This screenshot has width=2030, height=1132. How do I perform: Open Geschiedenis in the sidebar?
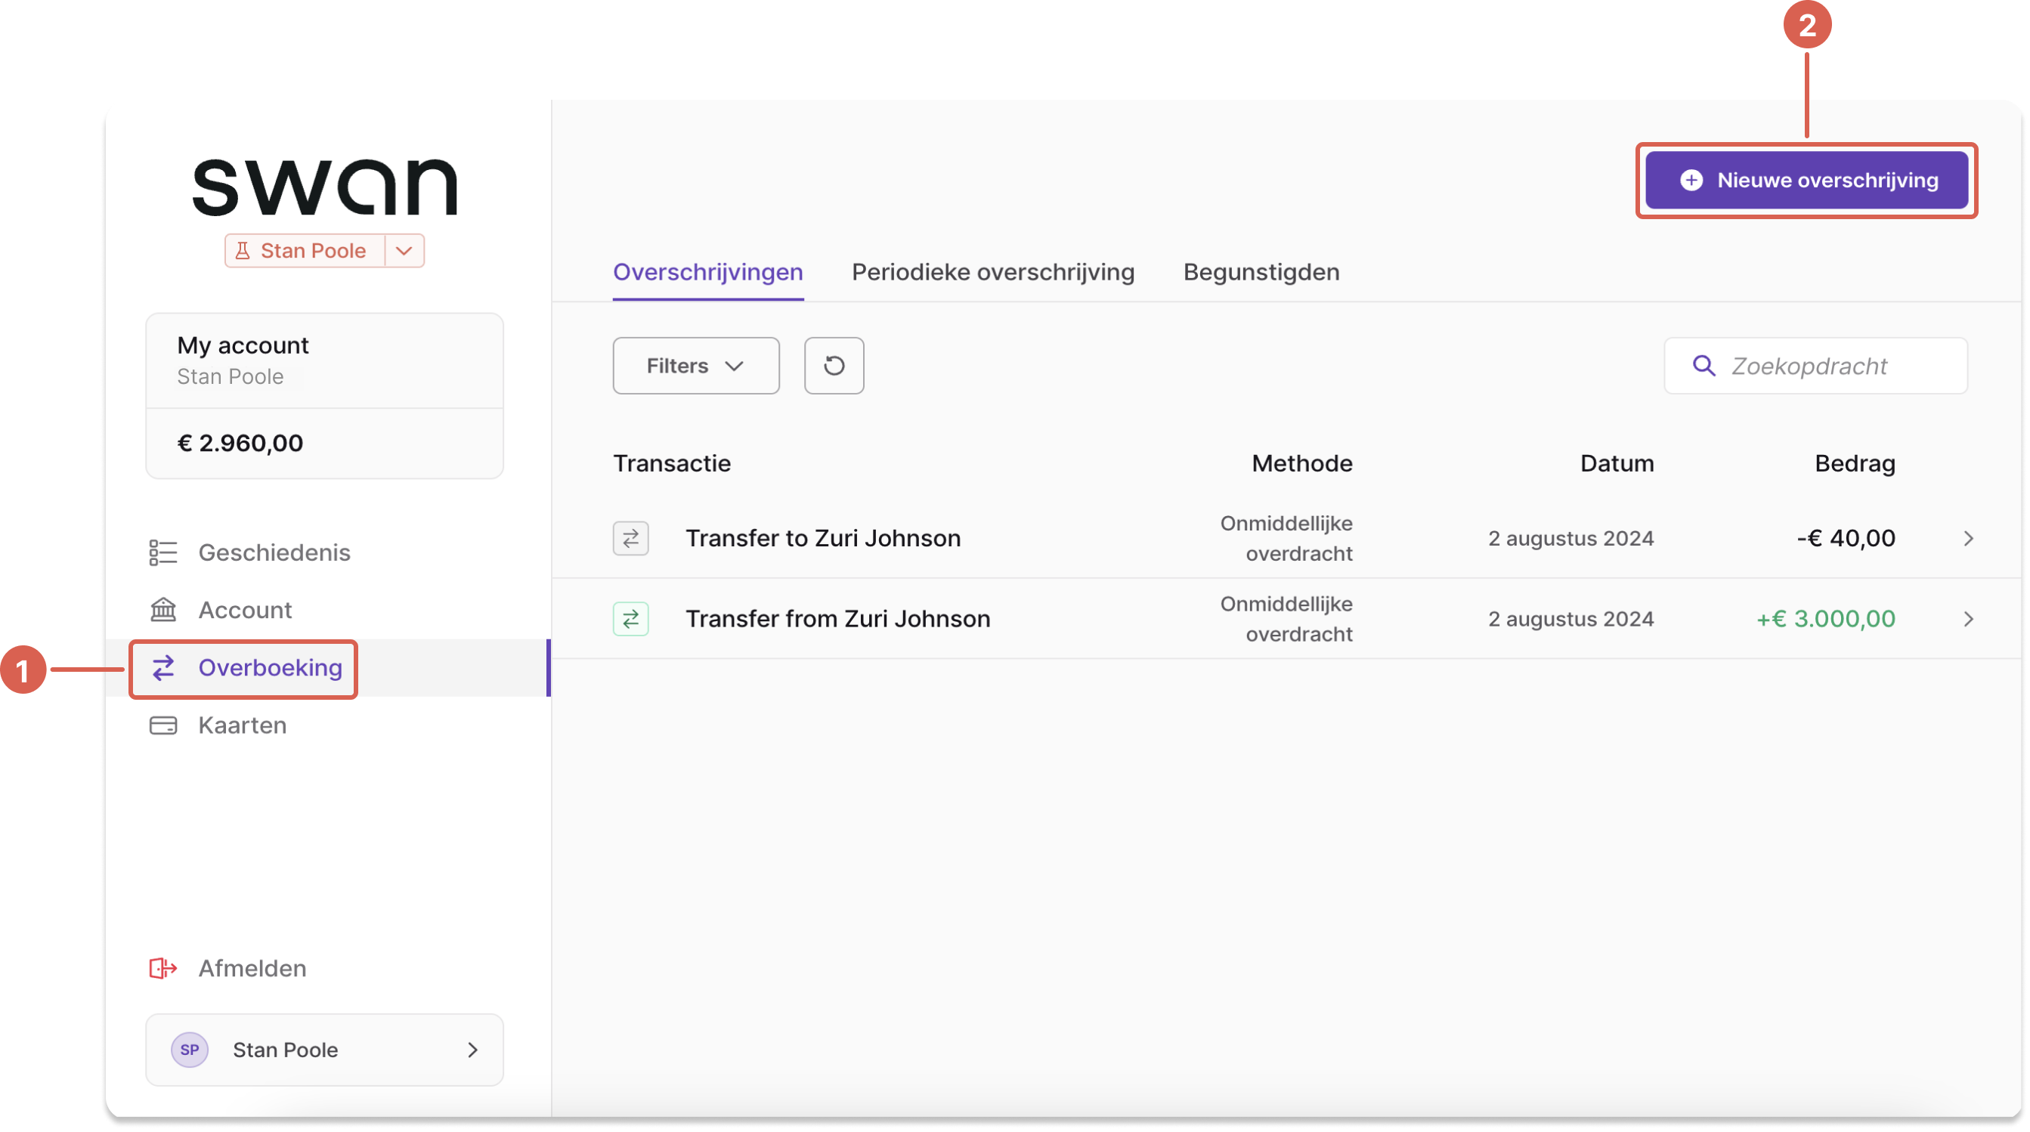pyautogui.click(x=274, y=553)
